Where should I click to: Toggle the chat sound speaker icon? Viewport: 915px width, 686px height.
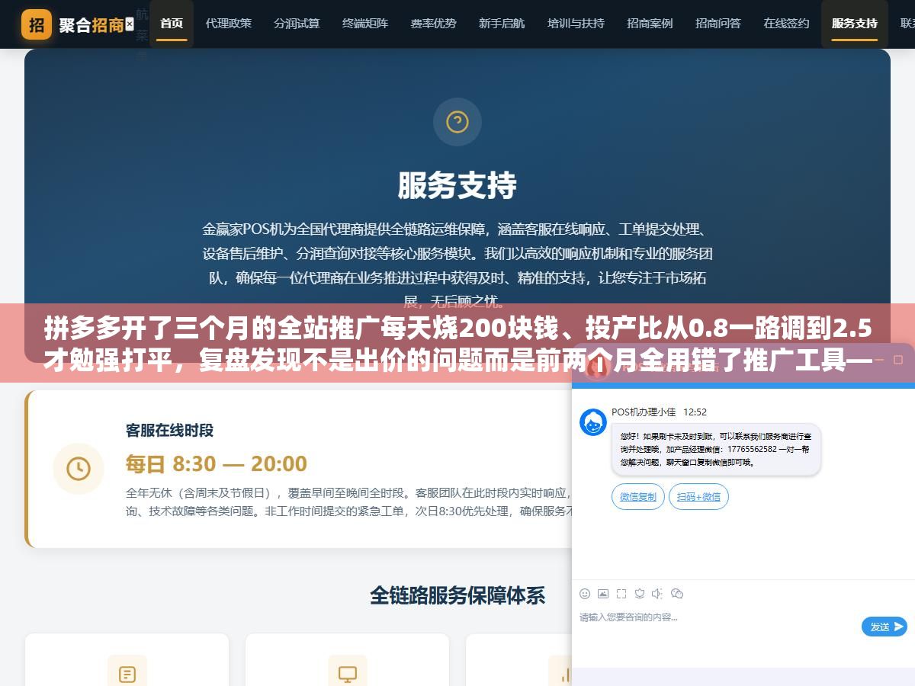(658, 594)
